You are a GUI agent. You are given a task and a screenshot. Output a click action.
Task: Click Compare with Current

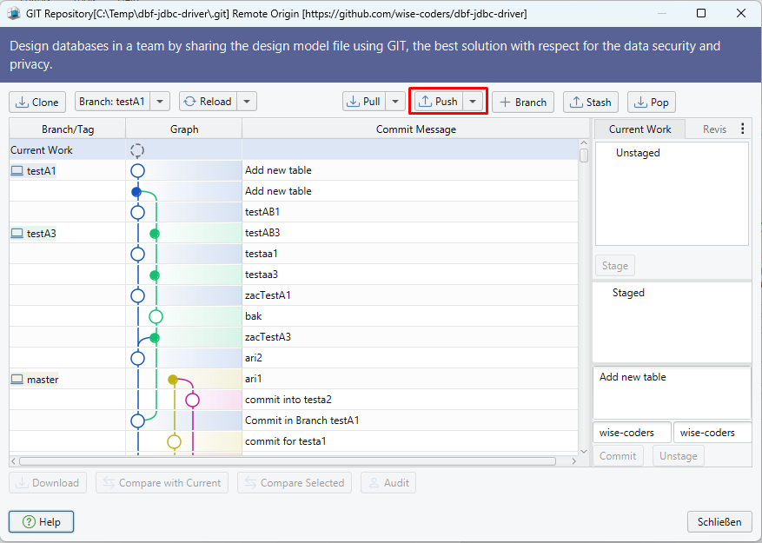coord(162,483)
